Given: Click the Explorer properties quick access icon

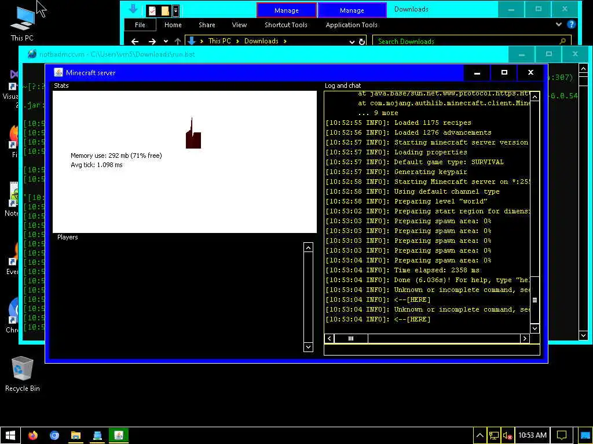Looking at the screenshot, I should click(x=152, y=10).
